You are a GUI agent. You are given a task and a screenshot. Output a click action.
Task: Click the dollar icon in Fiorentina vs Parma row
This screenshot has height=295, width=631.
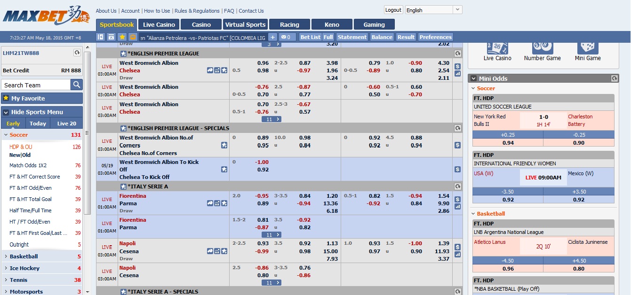(x=457, y=200)
